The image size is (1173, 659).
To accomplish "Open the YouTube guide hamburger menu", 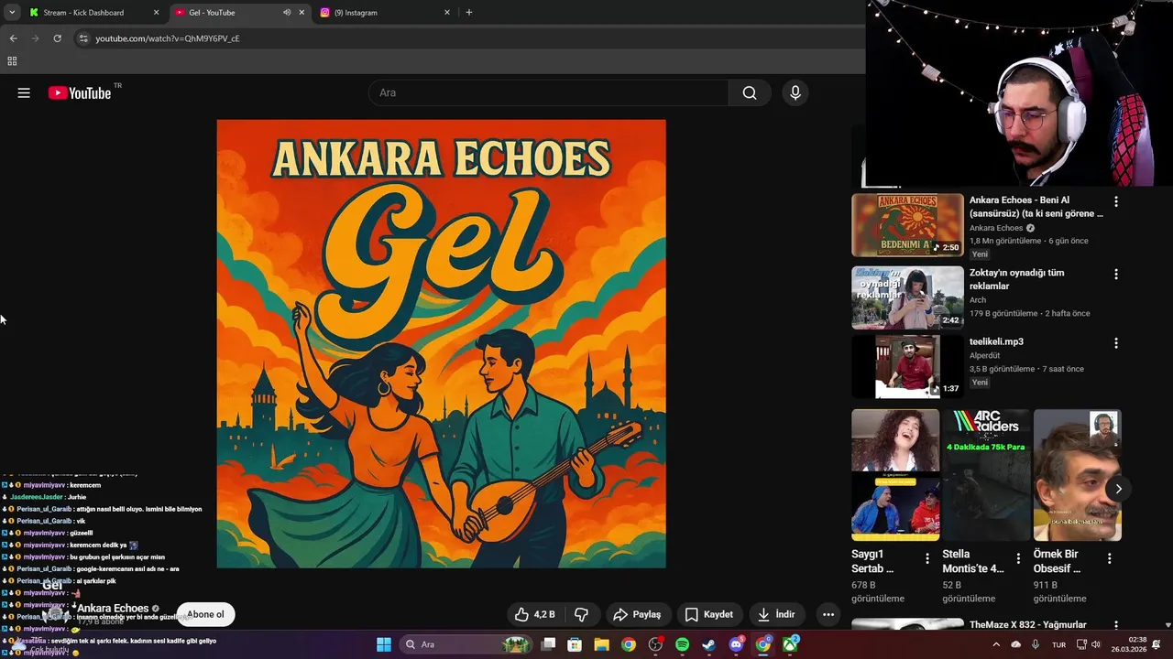I will (x=24, y=92).
